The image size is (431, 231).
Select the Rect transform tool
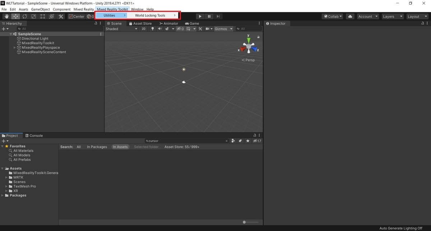(43, 16)
